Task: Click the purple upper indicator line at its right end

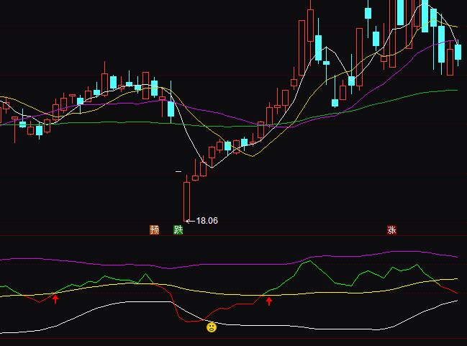Action: [x=455, y=256]
